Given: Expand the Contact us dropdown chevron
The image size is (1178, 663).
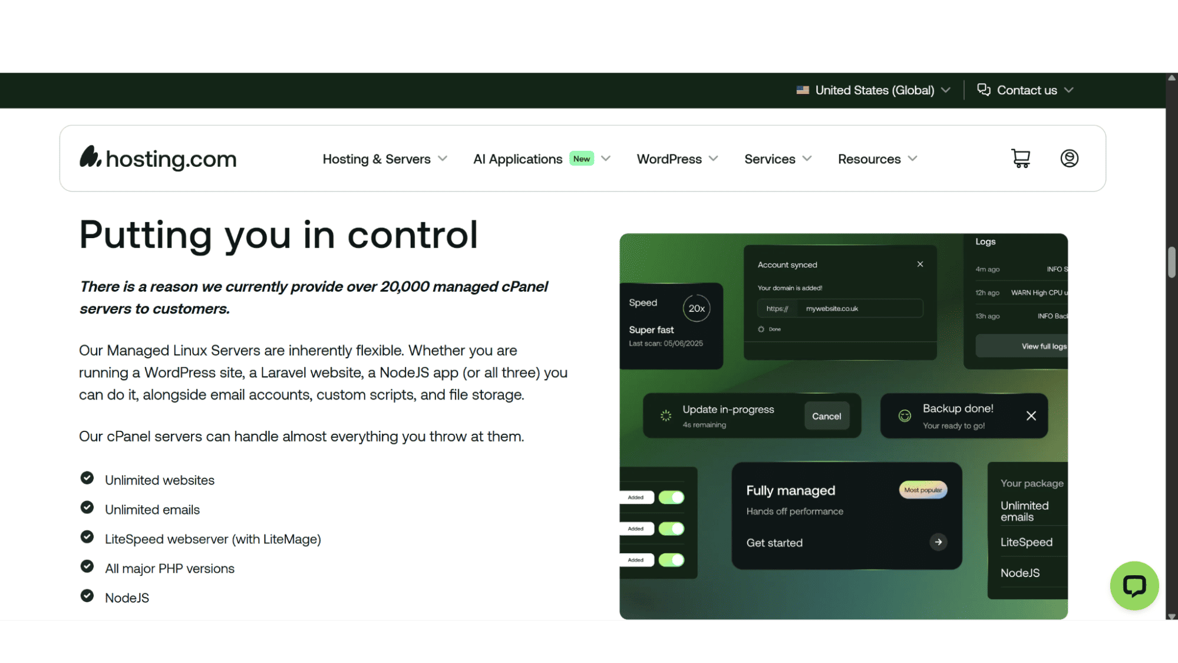Looking at the screenshot, I should [x=1069, y=90].
